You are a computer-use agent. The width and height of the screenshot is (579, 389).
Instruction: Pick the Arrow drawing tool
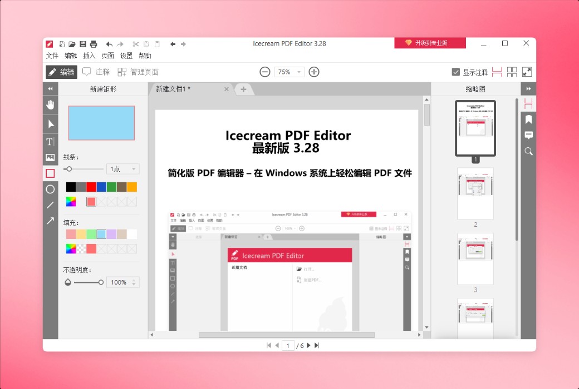point(50,221)
